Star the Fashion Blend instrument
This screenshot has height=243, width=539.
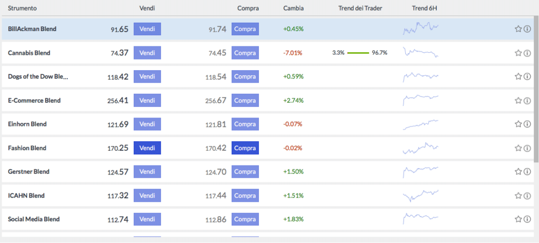point(518,148)
